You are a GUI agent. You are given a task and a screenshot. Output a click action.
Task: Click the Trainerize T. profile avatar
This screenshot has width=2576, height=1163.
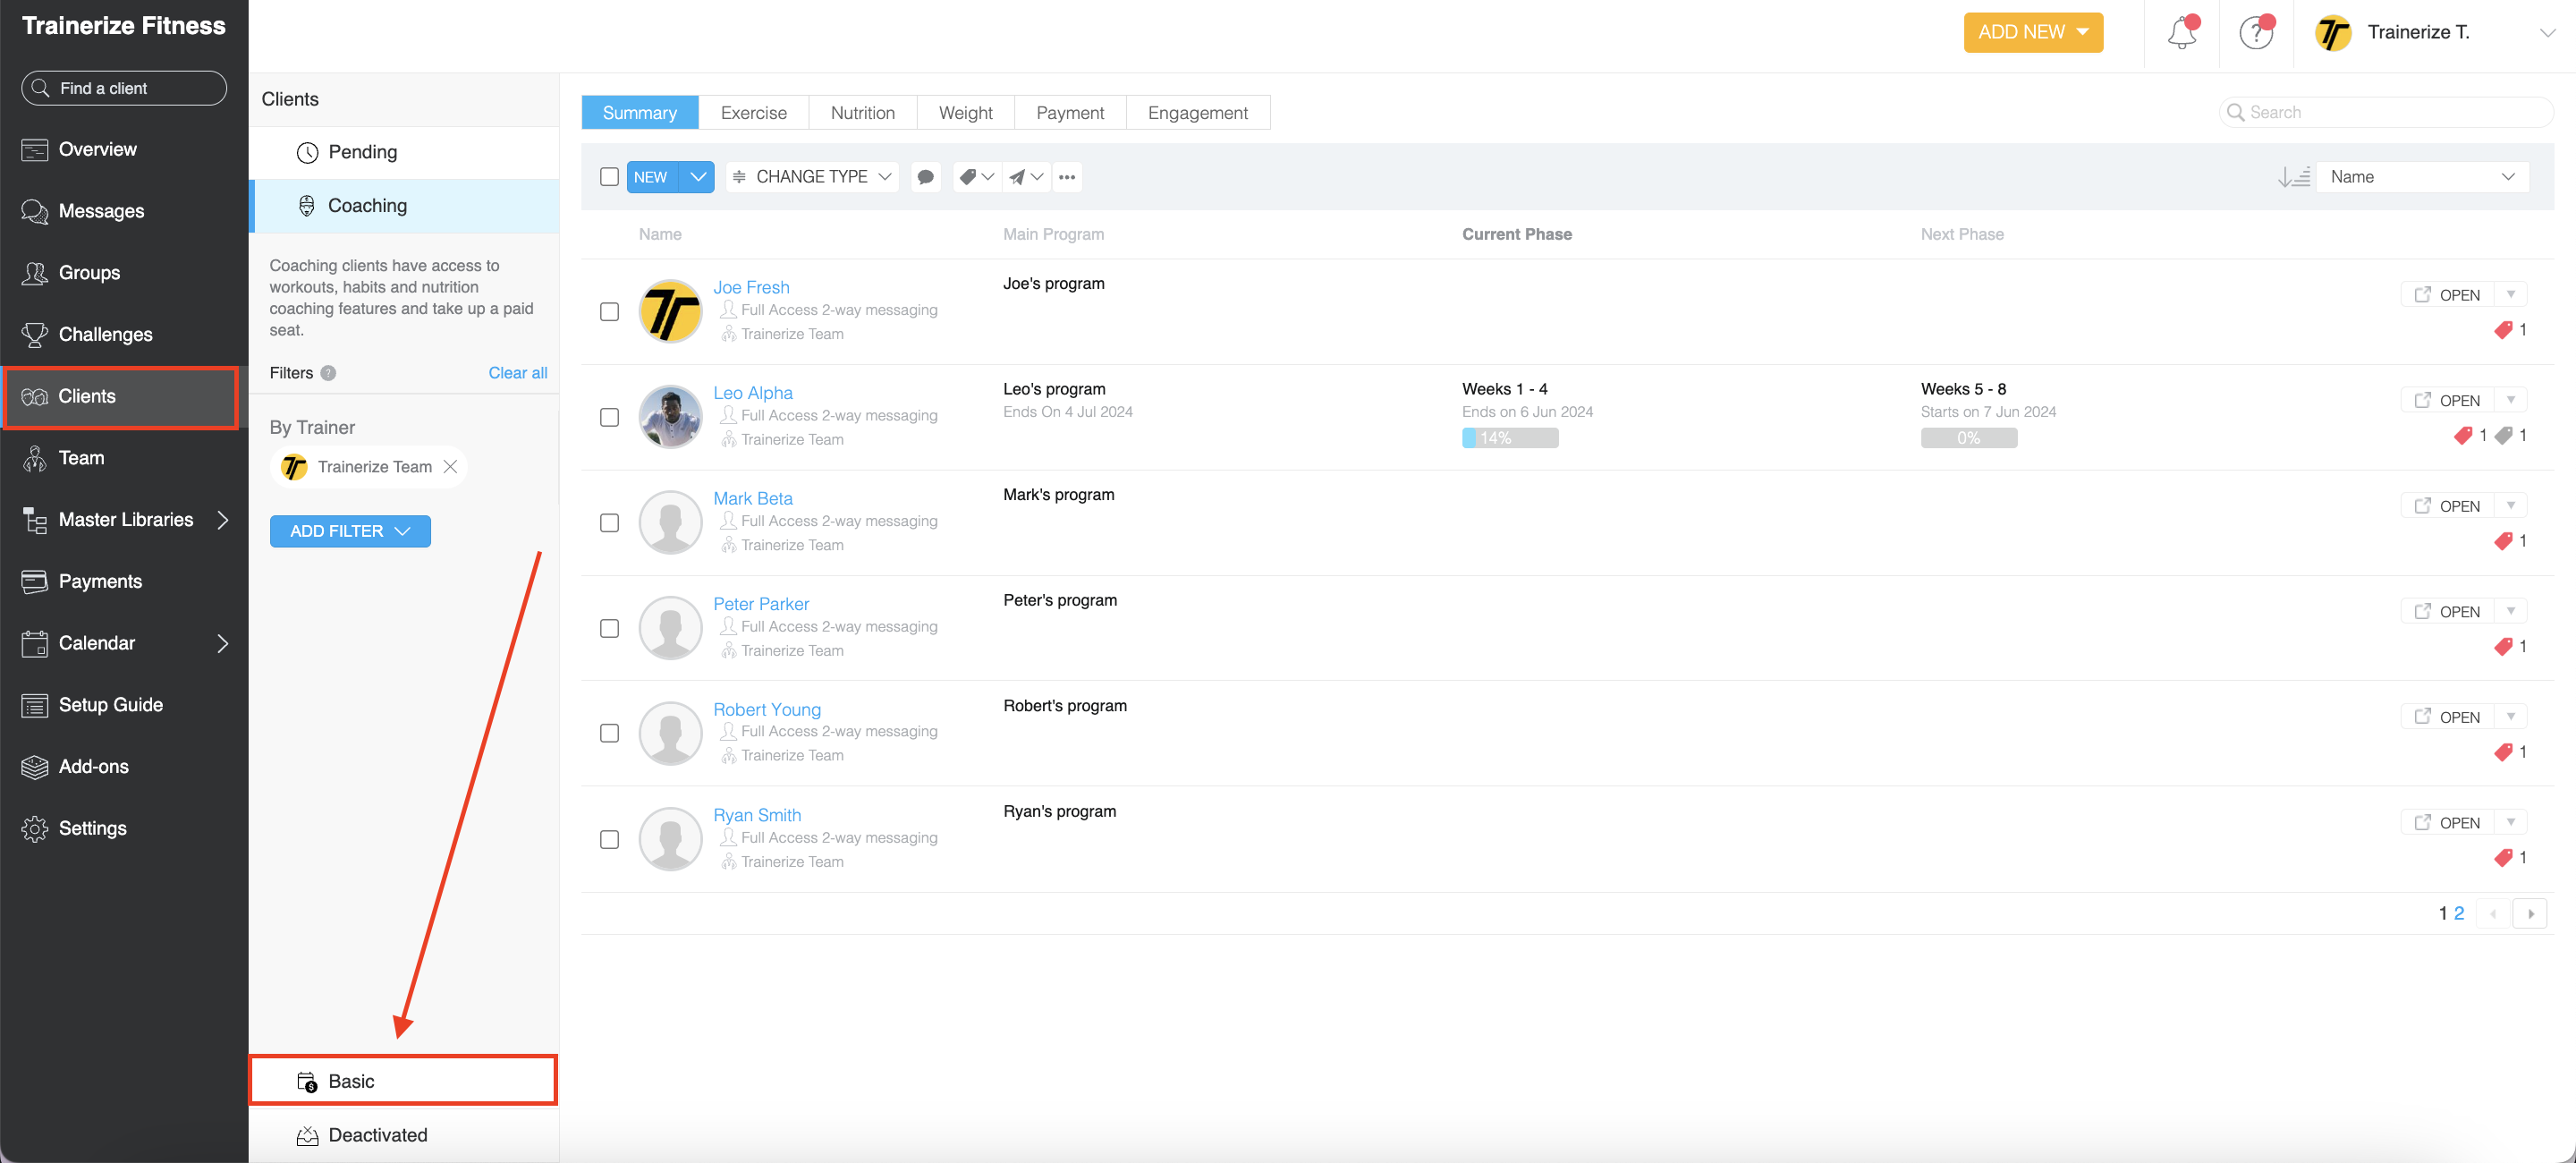[x=2333, y=33]
